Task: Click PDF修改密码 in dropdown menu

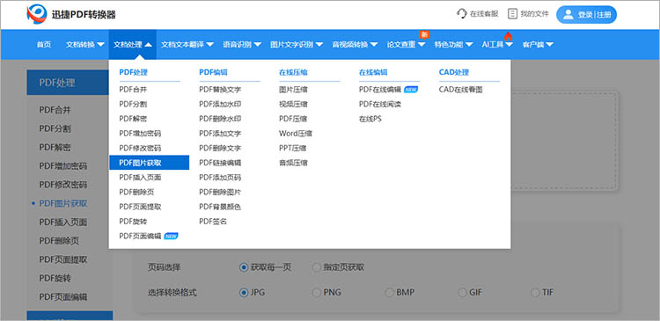Action: click(x=140, y=148)
